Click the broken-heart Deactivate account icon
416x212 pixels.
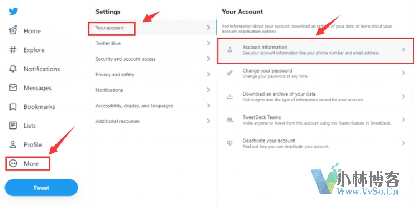pyautogui.click(x=230, y=143)
